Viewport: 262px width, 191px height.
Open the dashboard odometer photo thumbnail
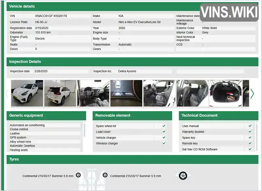126,93
